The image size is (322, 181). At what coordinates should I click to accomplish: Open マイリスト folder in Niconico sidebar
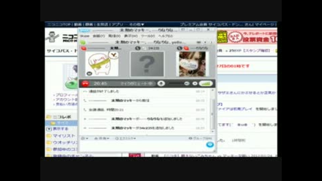click(x=64, y=136)
